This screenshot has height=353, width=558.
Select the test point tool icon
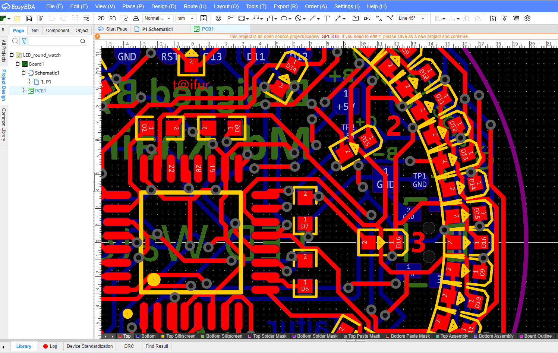click(230, 18)
